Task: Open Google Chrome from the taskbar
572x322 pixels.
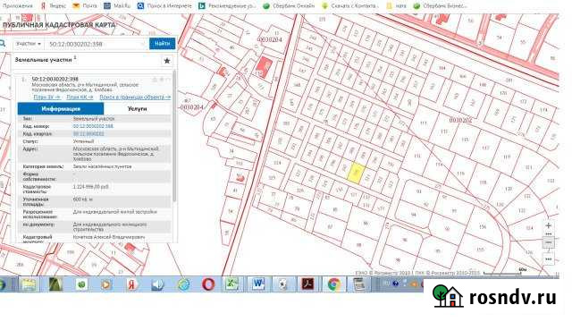Action: [x=333, y=284]
